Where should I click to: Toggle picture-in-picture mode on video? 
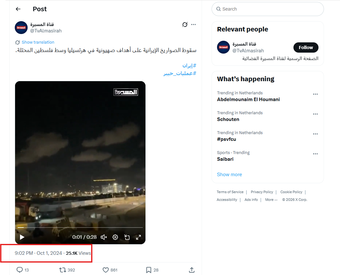pos(127,237)
